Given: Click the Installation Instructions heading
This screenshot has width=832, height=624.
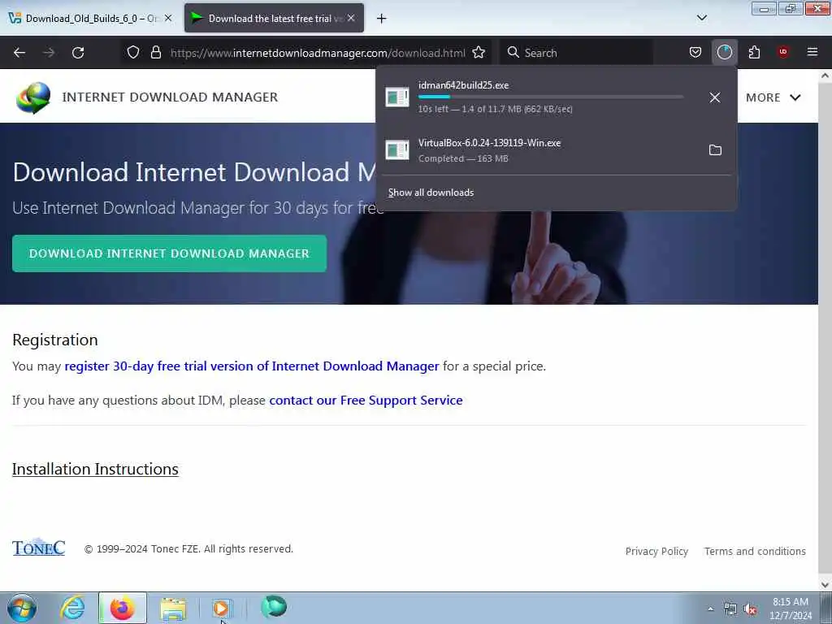Looking at the screenshot, I should (x=95, y=469).
